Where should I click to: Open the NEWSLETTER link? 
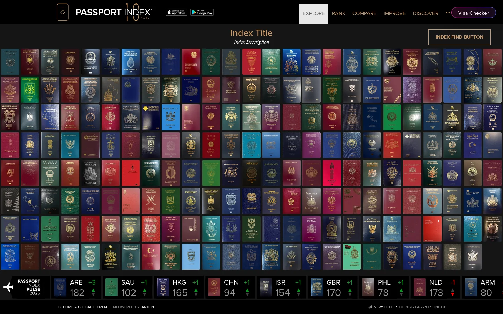(x=385, y=307)
